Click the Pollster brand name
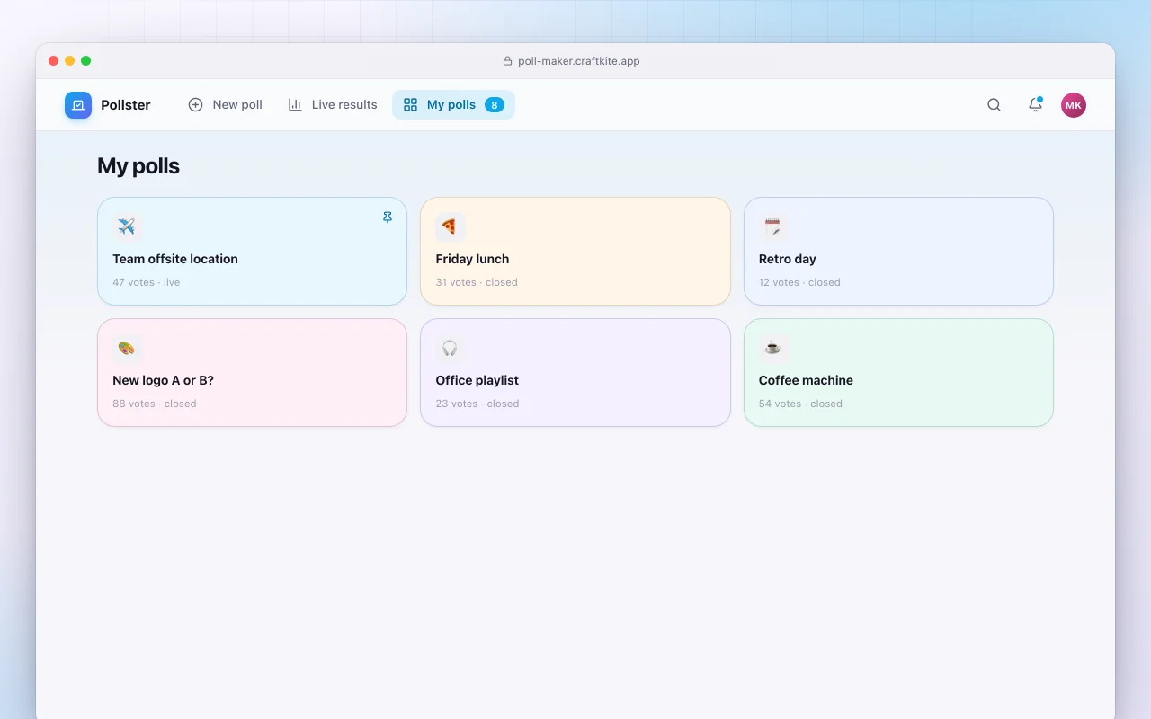1151x719 pixels. click(126, 105)
